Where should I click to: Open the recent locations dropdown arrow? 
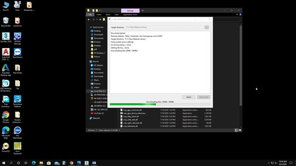click(97, 19)
